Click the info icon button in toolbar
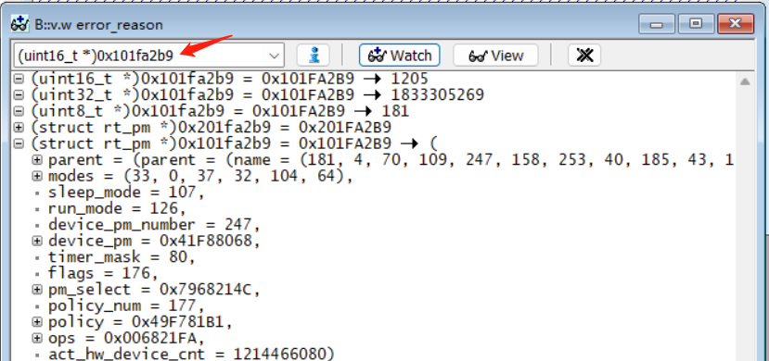The height and width of the screenshot is (361, 769). click(313, 56)
